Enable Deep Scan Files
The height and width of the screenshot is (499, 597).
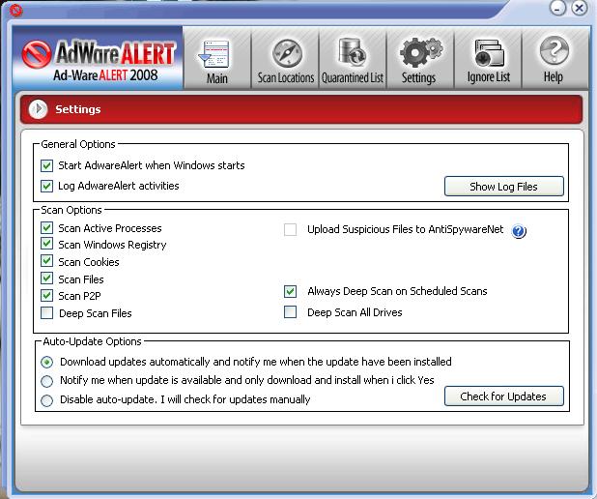pyautogui.click(x=46, y=313)
